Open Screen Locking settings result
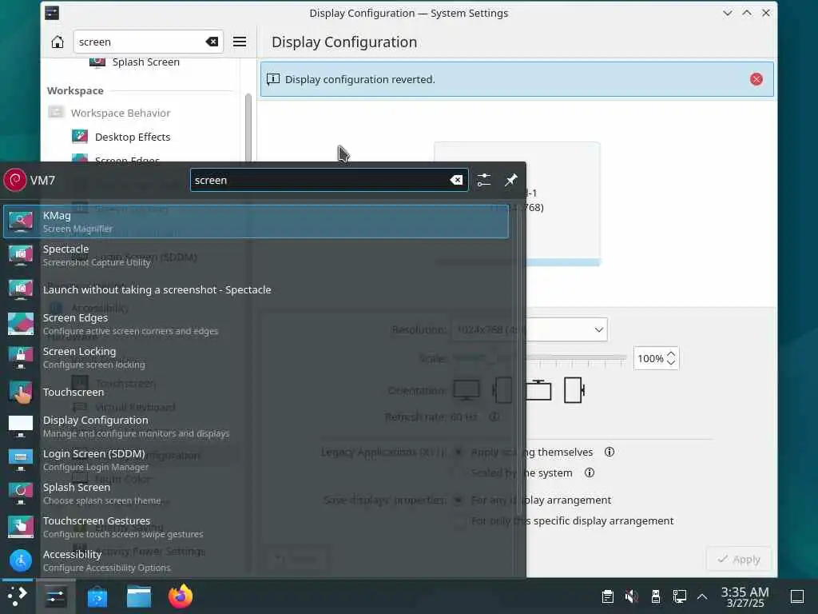 [256, 357]
